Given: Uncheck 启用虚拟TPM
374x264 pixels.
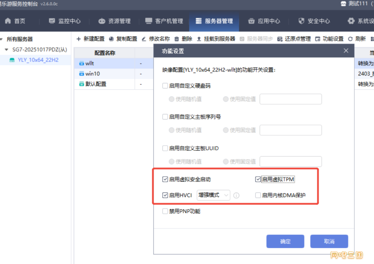Looking at the screenshot, I should click(258, 179).
